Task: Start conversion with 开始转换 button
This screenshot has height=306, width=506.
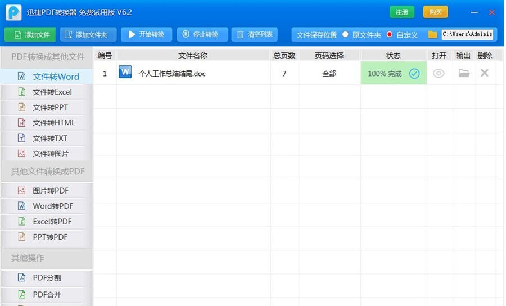Action: pos(147,34)
